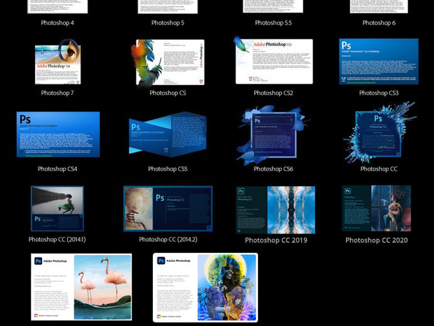Click the "Photoshop CC (2014.2)" caption

point(169,239)
